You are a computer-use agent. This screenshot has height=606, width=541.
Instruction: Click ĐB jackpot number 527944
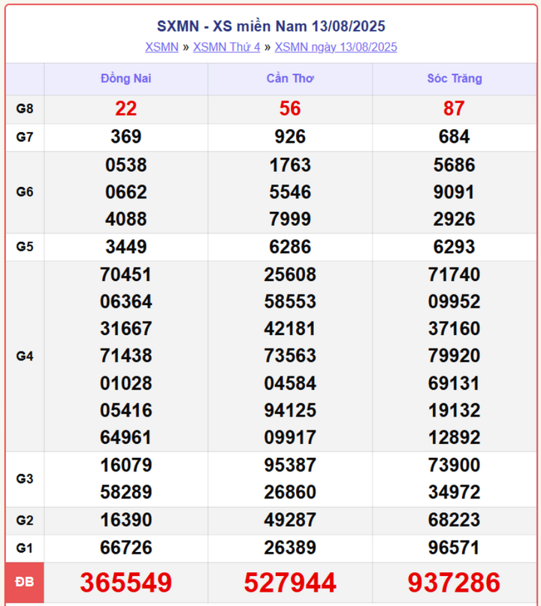(290, 583)
